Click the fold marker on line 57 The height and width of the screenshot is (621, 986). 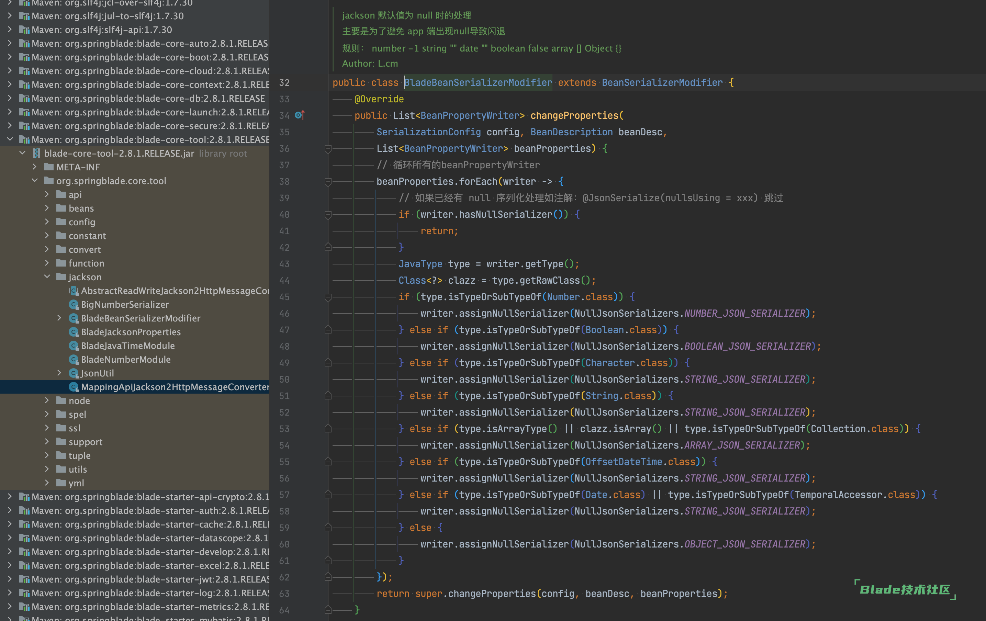click(x=328, y=495)
